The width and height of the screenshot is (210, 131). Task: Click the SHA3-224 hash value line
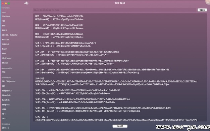pyautogui.click(x=77, y=90)
